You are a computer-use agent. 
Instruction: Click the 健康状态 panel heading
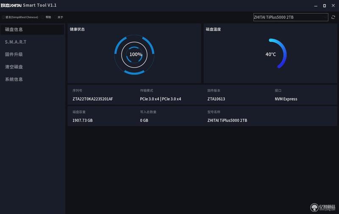coord(77,29)
